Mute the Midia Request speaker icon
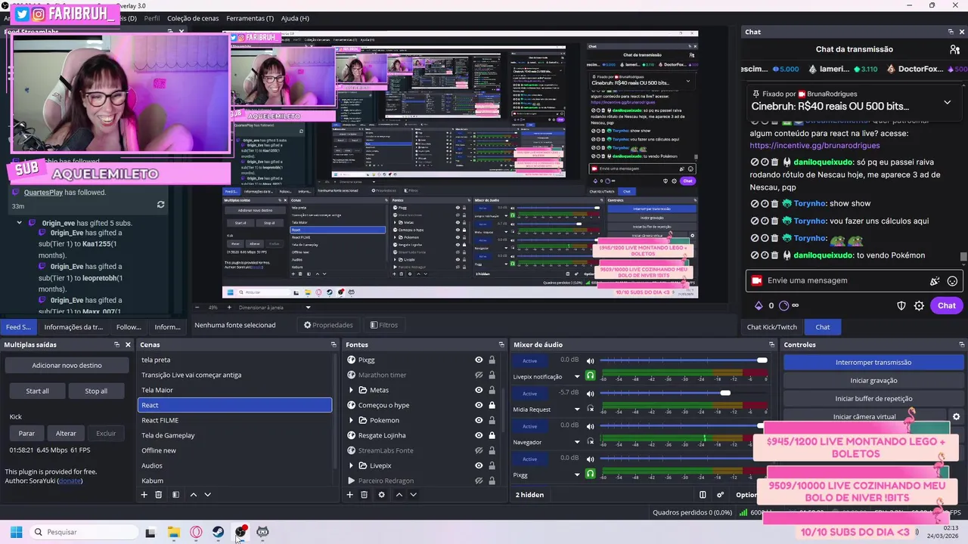This screenshot has width=968, height=544. click(x=591, y=393)
